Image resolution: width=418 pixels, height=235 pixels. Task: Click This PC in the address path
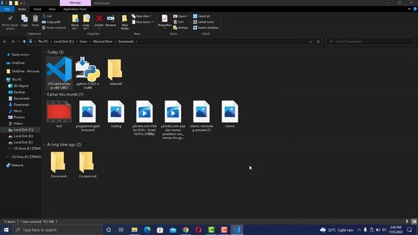click(43, 42)
